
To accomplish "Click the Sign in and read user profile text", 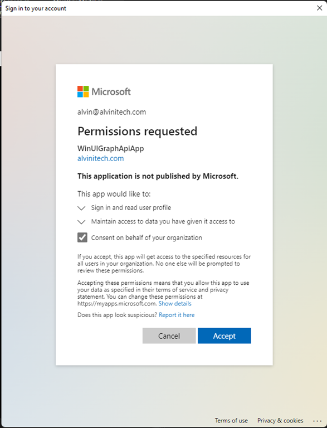I will tap(131, 208).
